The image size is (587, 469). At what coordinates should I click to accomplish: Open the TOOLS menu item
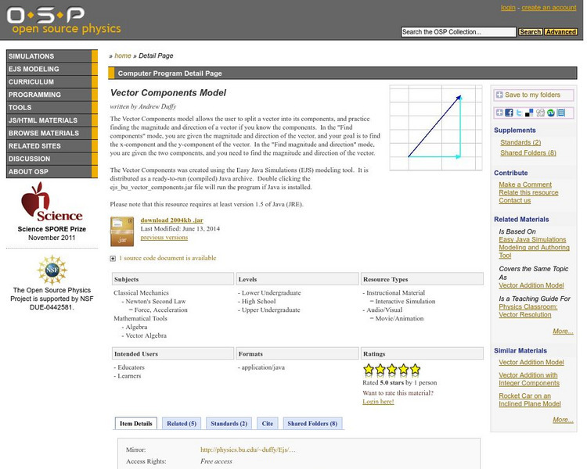52,108
